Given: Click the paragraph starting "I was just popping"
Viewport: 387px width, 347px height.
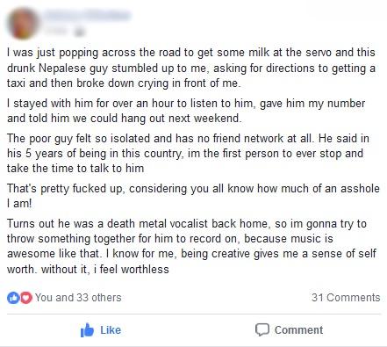Looking at the screenshot, I should coord(191,68).
